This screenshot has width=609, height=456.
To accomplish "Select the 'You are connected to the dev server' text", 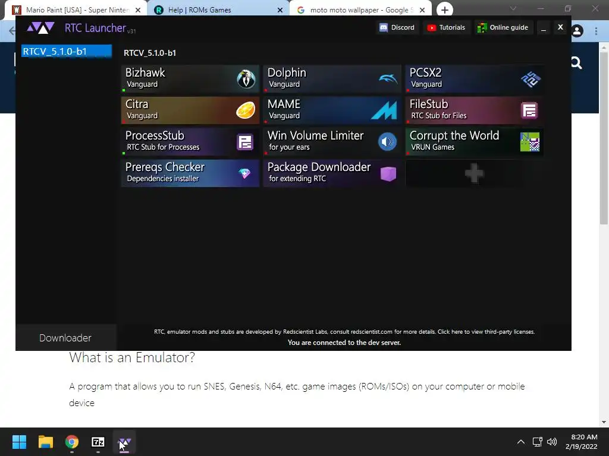I will click(344, 343).
